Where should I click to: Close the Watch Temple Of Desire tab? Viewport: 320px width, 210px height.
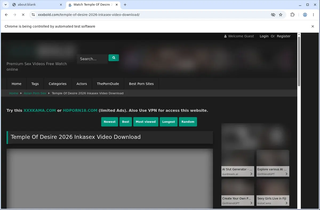(117, 5)
